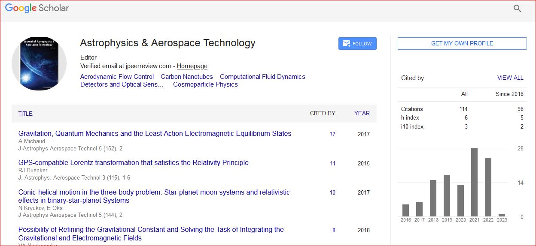Open Gravitation, Quantum Mechanics article
The image size is (536, 246).
(155, 134)
